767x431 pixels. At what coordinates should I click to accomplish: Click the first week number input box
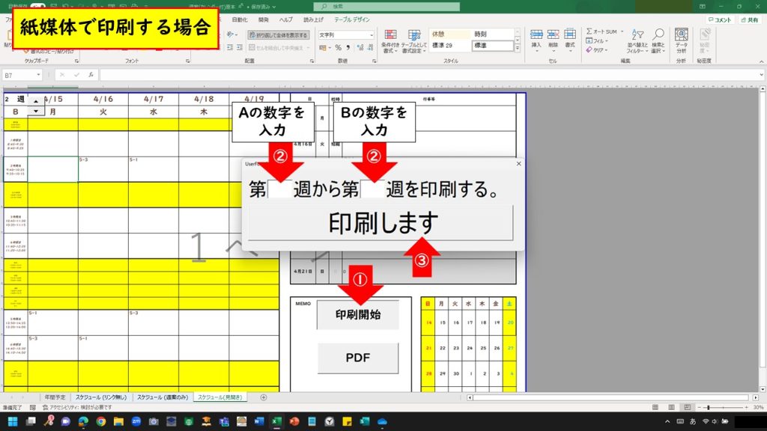280,190
